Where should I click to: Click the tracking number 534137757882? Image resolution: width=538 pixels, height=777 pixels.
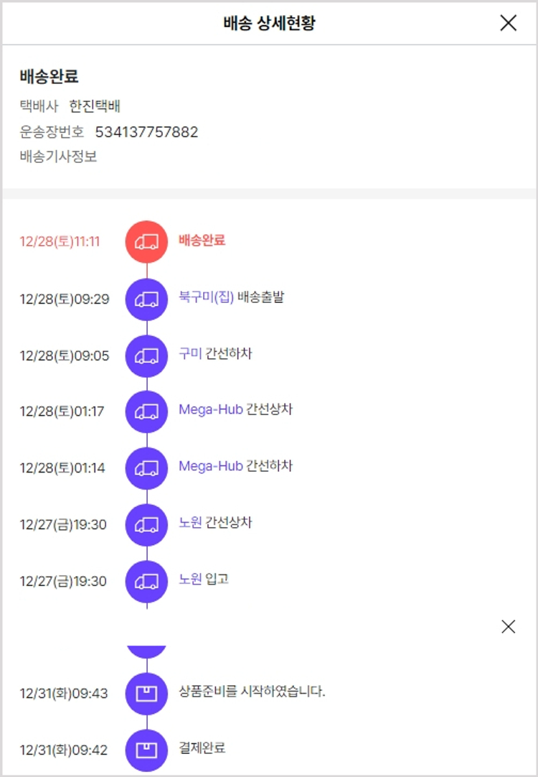[x=146, y=132]
